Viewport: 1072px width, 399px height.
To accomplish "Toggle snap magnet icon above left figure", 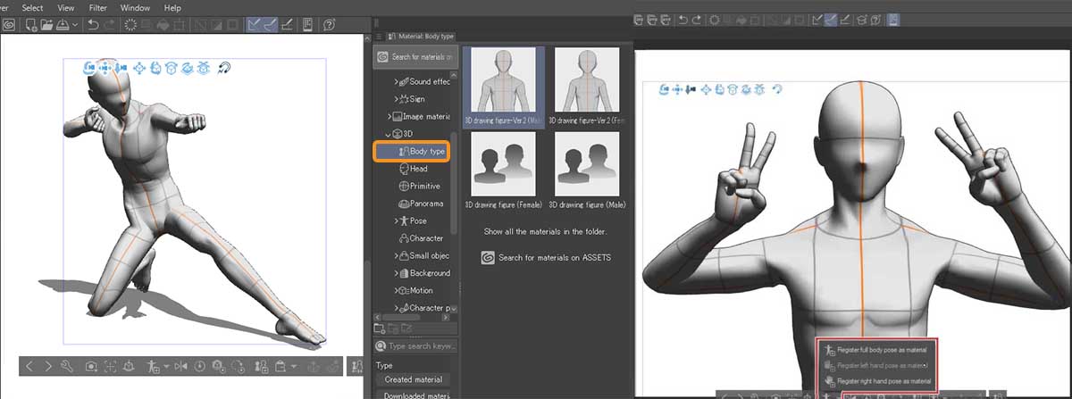I will click(224, 68).
